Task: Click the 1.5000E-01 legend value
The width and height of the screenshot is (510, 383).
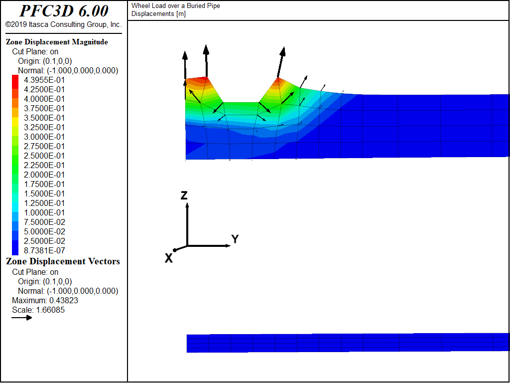Action: pyautogui.click(x=44, y=194)
